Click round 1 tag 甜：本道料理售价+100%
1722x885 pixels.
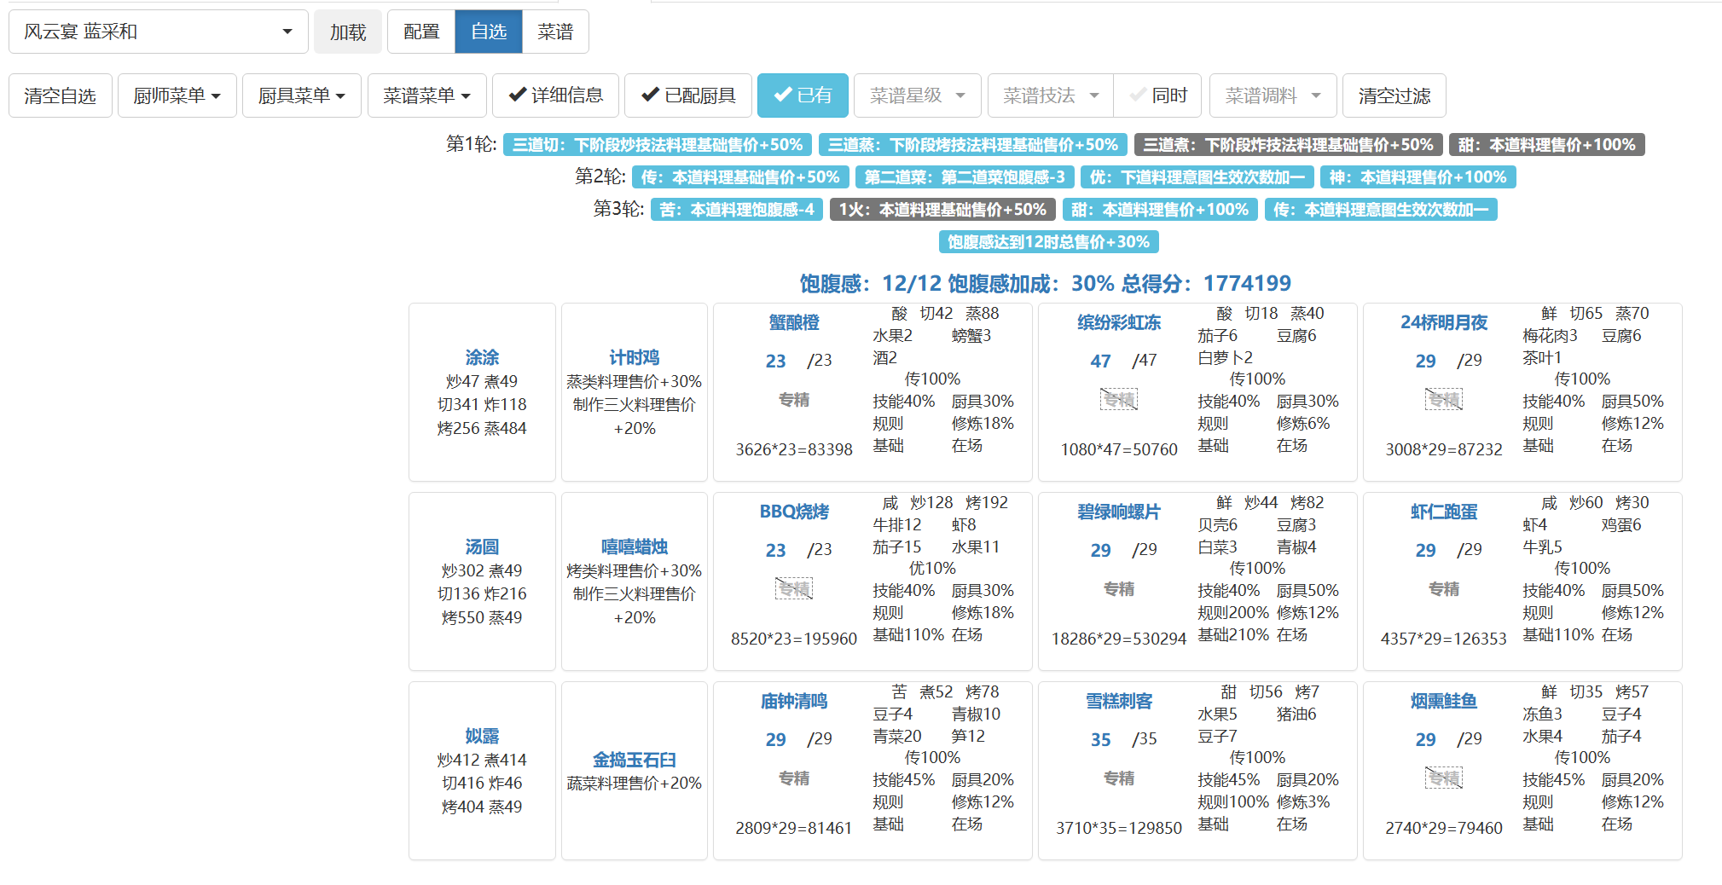tap(1547, 145)
